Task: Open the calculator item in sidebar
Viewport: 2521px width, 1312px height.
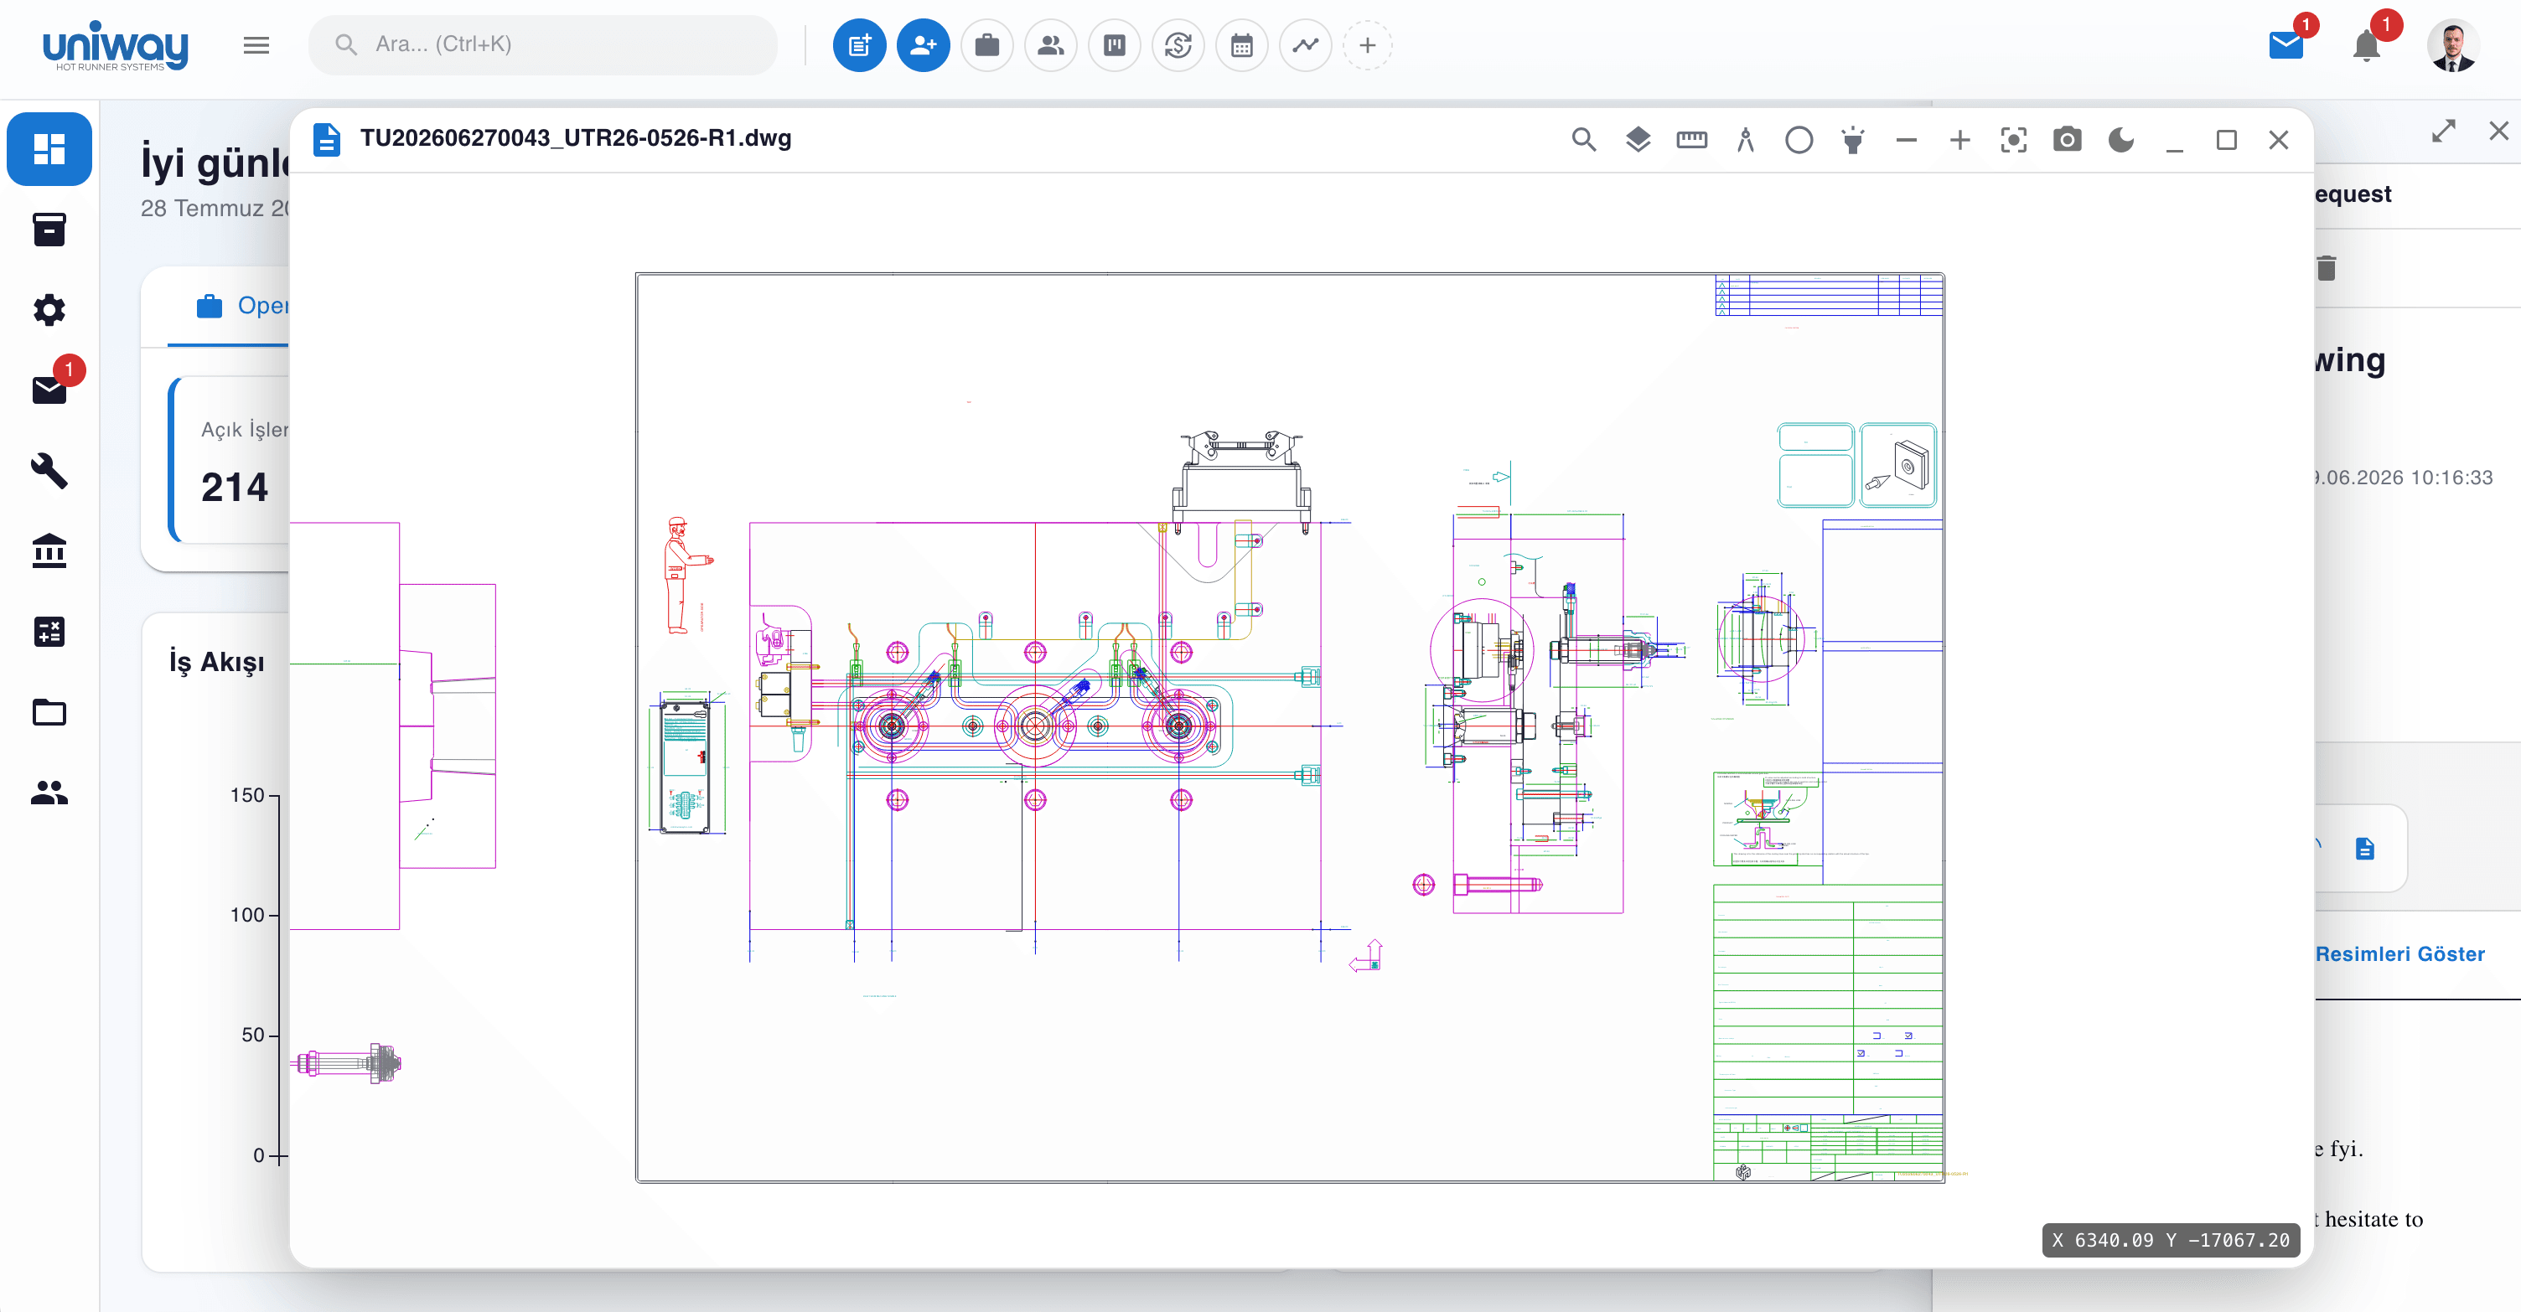Action: (49, 631)
